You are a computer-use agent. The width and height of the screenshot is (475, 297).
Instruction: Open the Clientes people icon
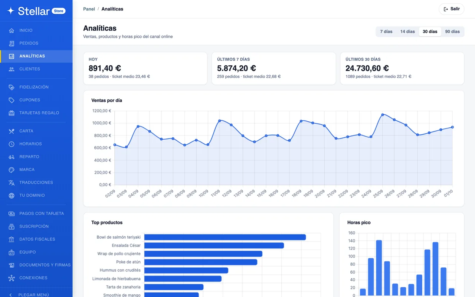12,69
